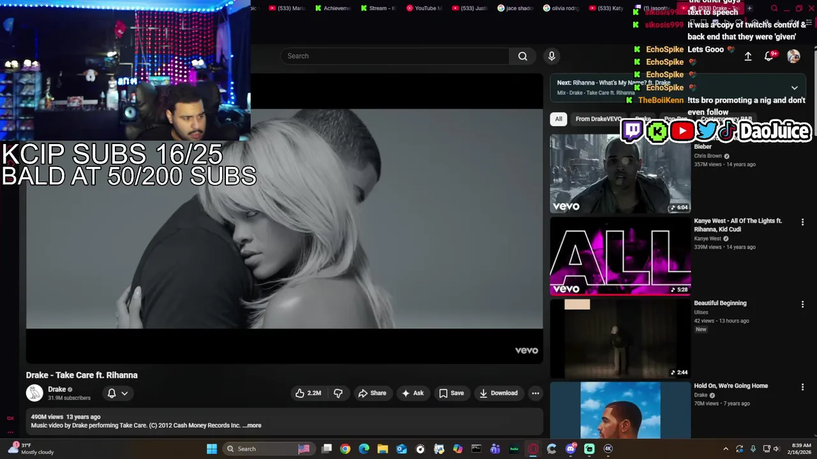
Task: Open the Opera browser taskbar icon
Action: coord(533,449)
